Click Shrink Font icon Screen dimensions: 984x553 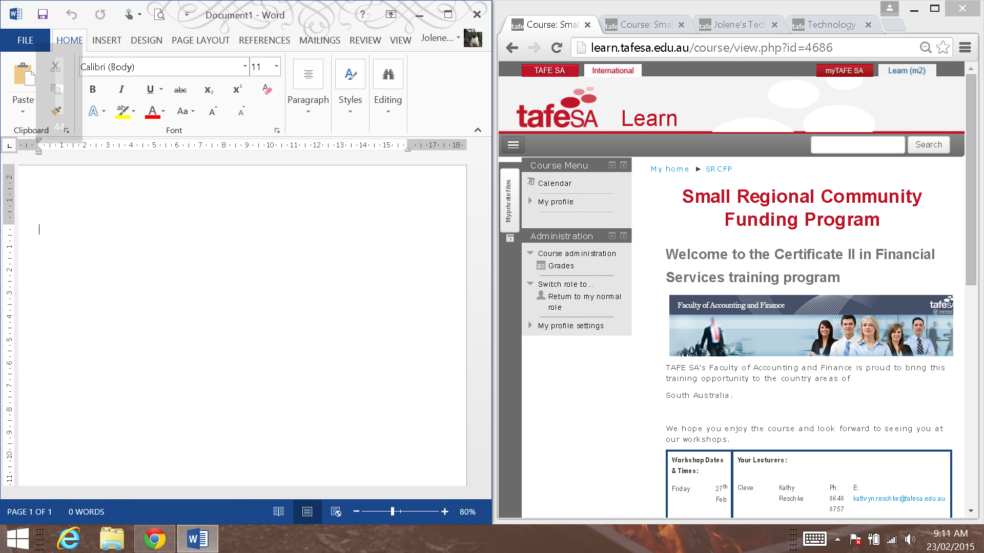click(x=241, y=111)
